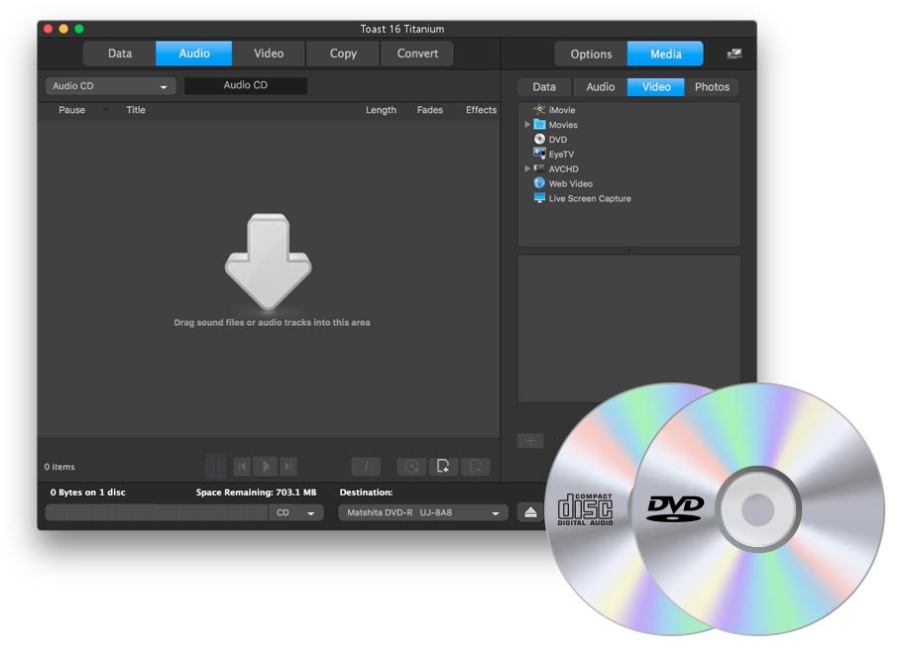Click the add file button in bottom toolbar
The height and width of the screenshot is (657, 913).
(x=443, y=466)
